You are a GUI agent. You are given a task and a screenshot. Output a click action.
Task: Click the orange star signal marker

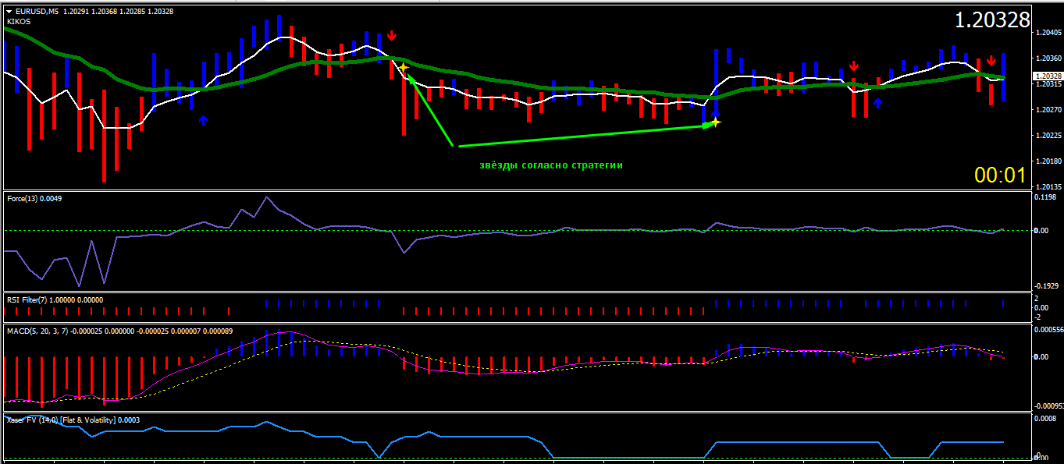pos(403,69)
